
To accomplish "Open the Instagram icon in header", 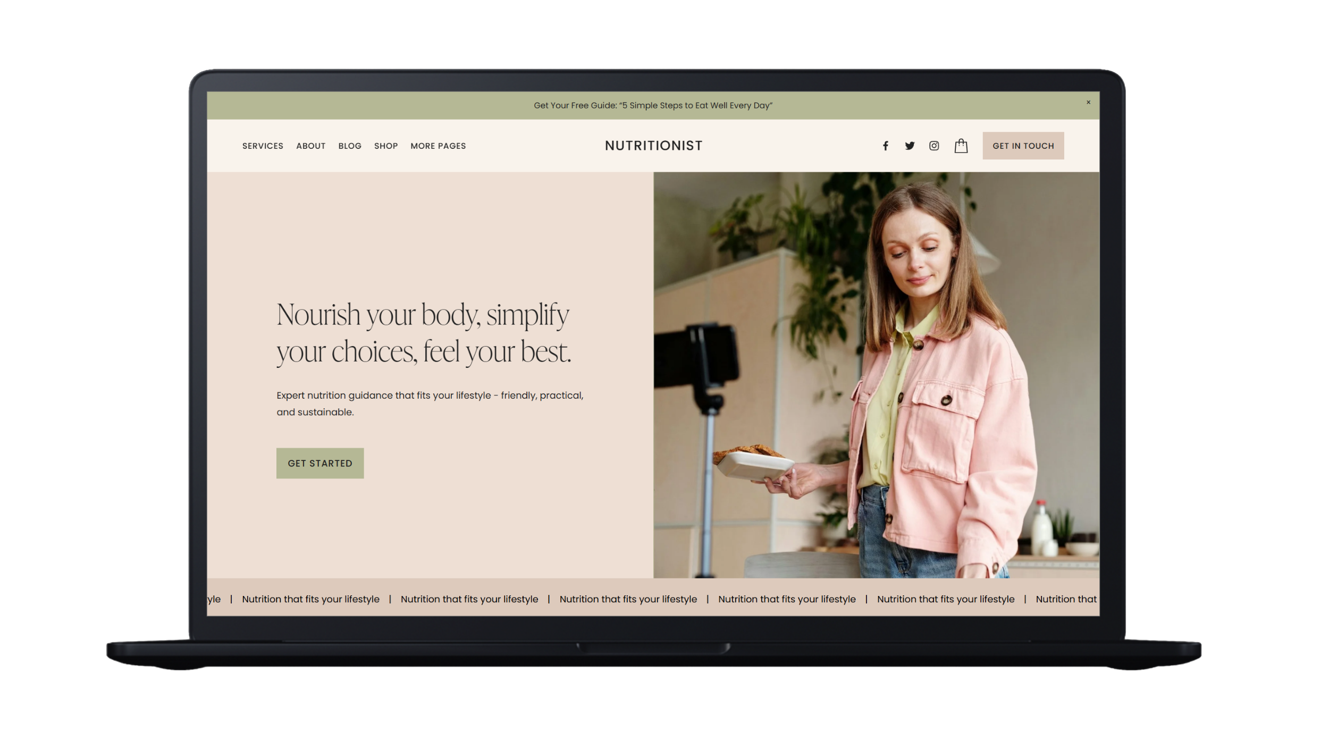I will [x=934, y=146].
